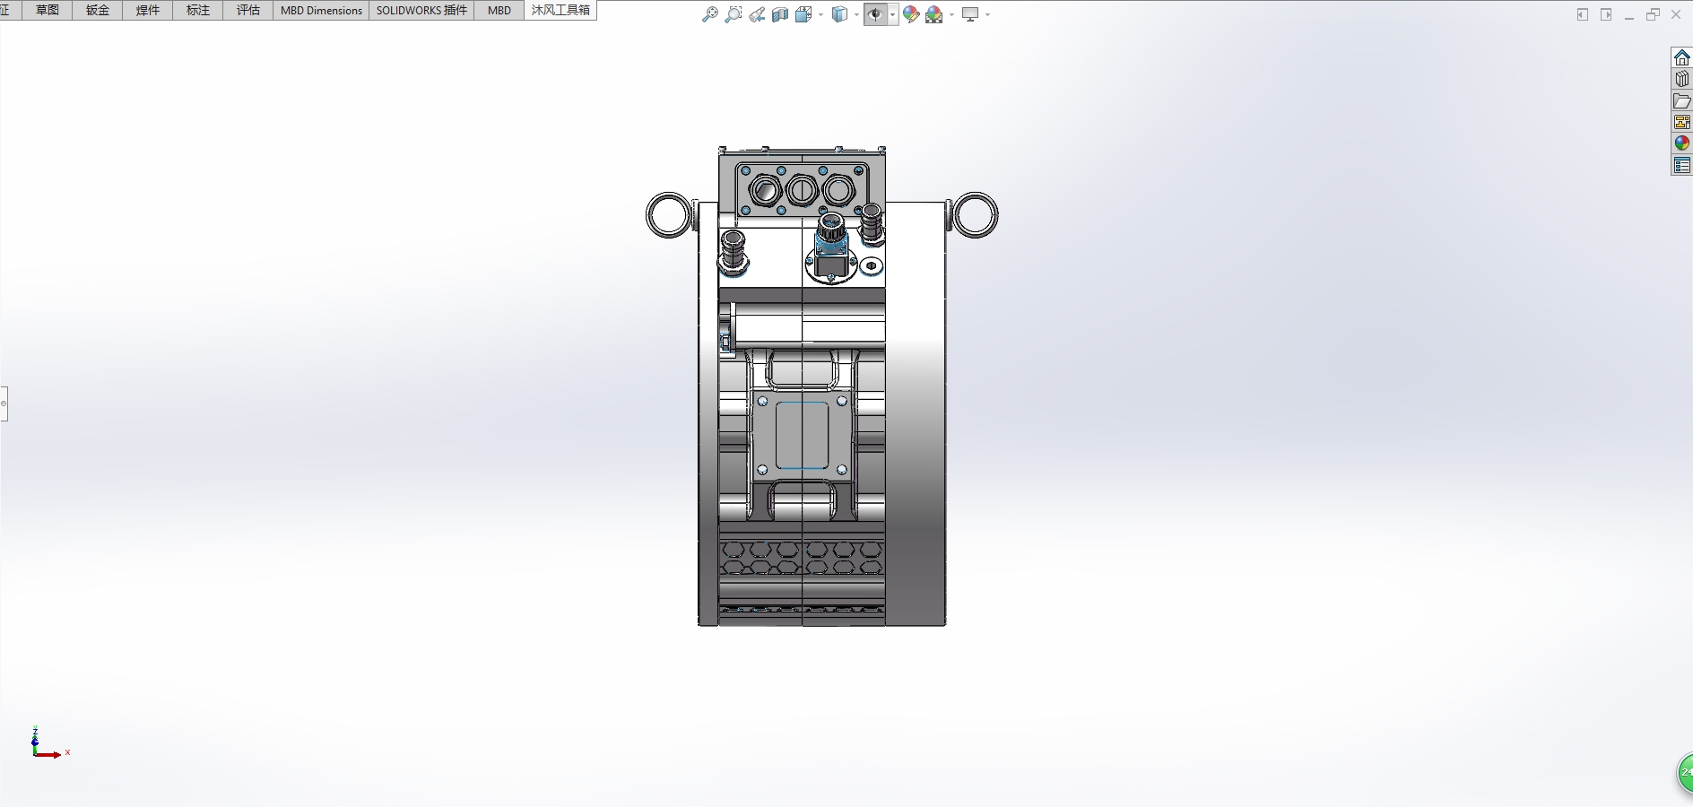Viewport: 1693px width, 807px height.
Task: Switch to the 评估 tab
Action: tap(248, 10)
